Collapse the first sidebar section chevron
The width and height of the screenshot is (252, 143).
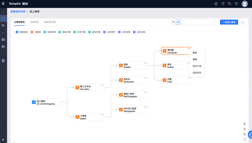pos(3,12)
